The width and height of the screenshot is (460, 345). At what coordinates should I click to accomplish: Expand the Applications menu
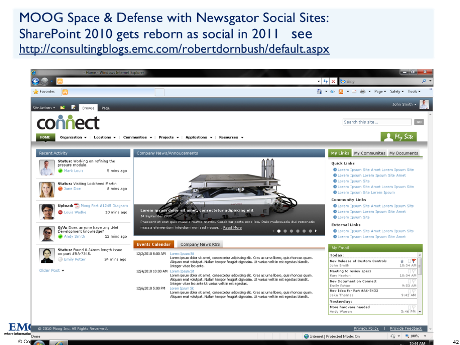(199, 137)
